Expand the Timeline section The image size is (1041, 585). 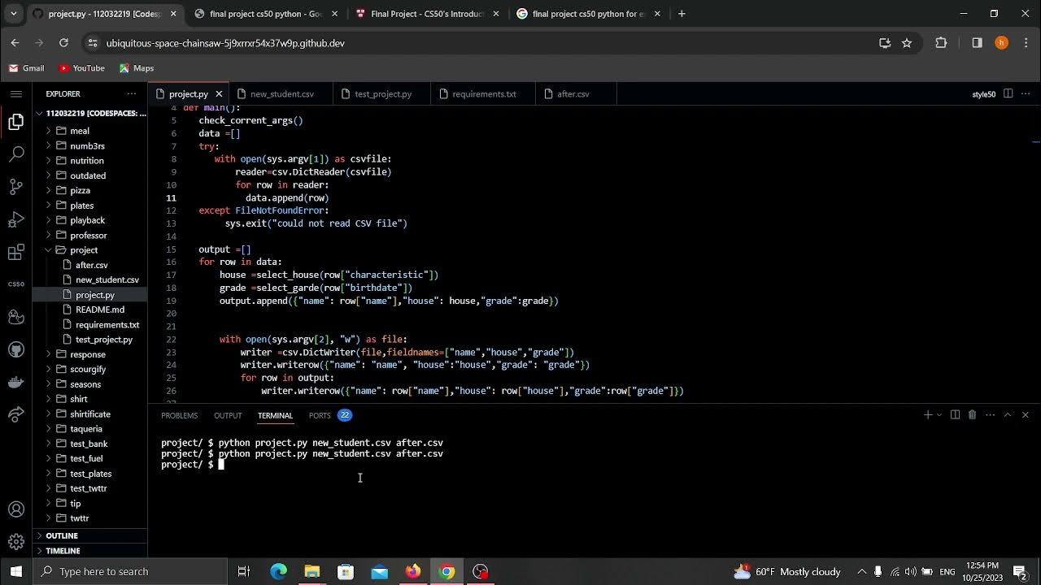(x=89, y=551)
